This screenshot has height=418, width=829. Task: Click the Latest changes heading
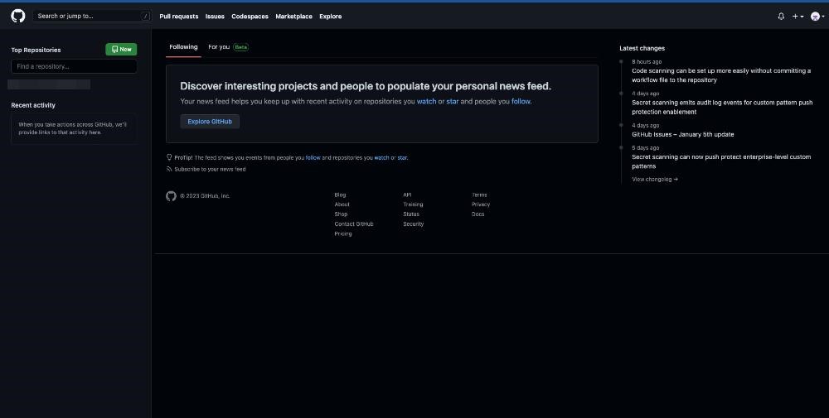(642, 49)
